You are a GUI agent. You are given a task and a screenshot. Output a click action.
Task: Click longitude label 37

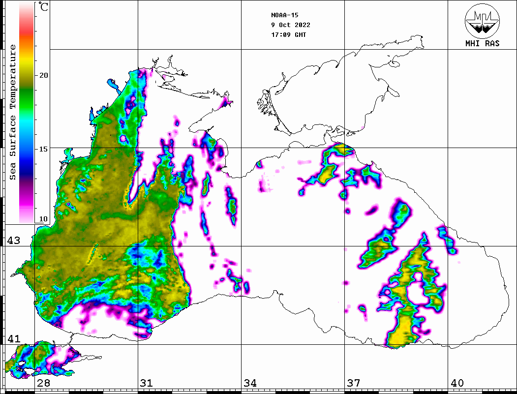(x=354, y=383)
